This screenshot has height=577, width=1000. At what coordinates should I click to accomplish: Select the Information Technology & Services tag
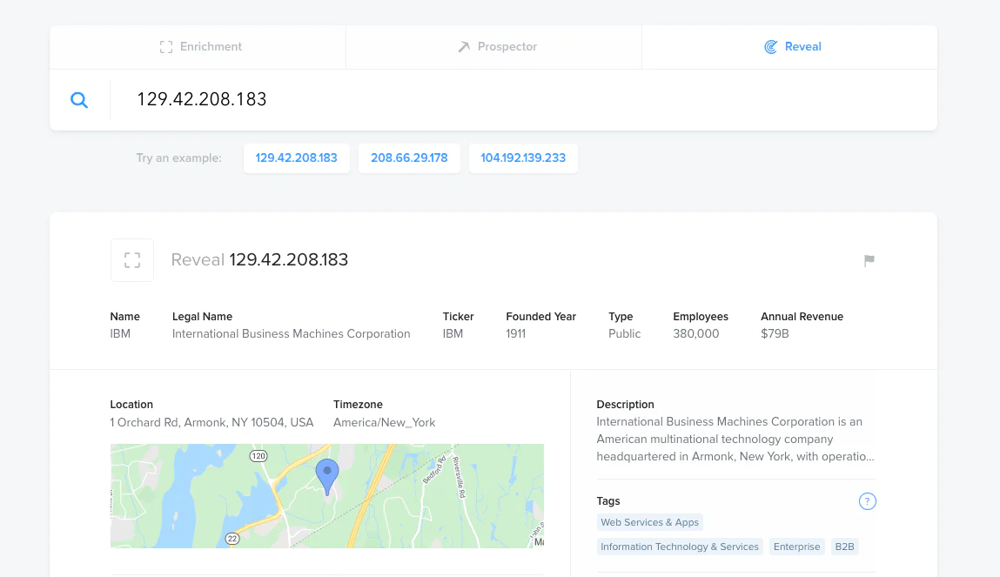(680, 547)
